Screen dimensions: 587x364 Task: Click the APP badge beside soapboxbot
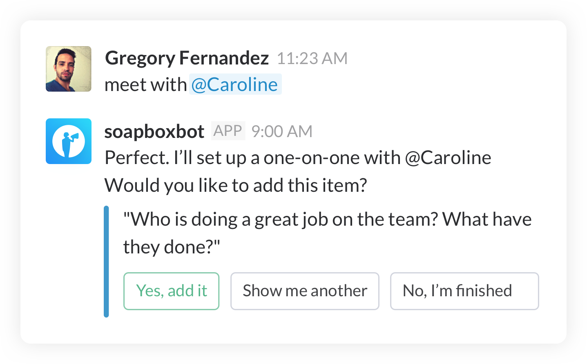228,131
